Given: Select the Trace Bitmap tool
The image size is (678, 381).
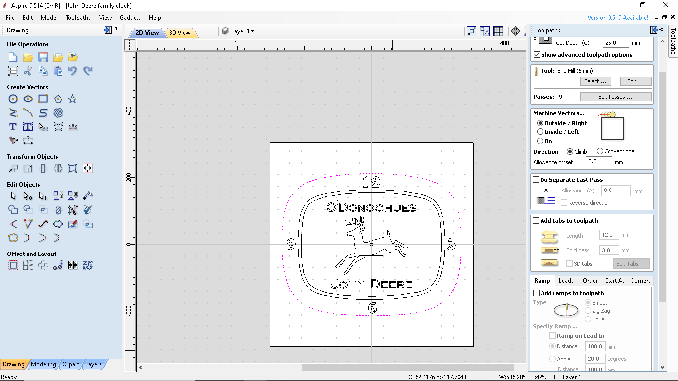Looking at the screenshot, I should pyautogui.click(x=13, y=140).
